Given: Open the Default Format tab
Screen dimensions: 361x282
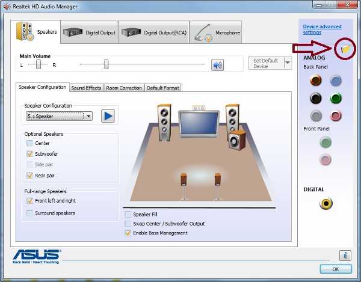Looking at the screenshot, I should (x=163, y=88).
